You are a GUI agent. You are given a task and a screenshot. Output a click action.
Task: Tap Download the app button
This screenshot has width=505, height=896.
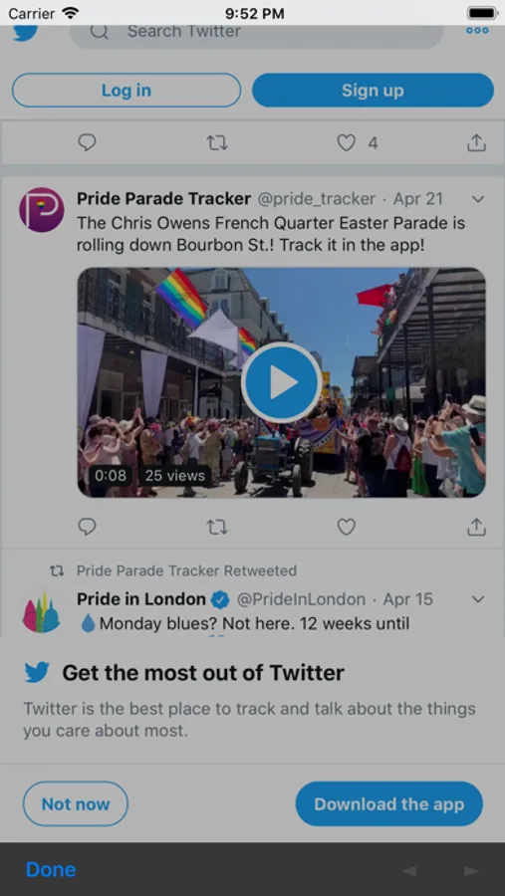tap(388, 804)
